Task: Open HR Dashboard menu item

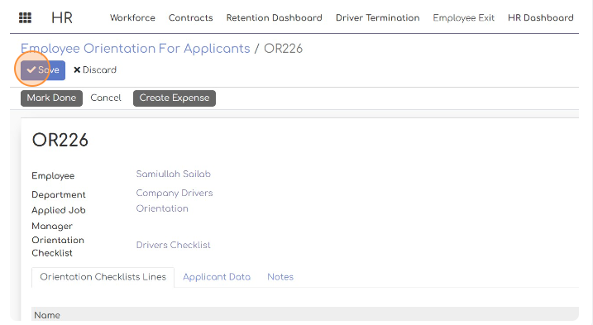Action: (541, 18)
